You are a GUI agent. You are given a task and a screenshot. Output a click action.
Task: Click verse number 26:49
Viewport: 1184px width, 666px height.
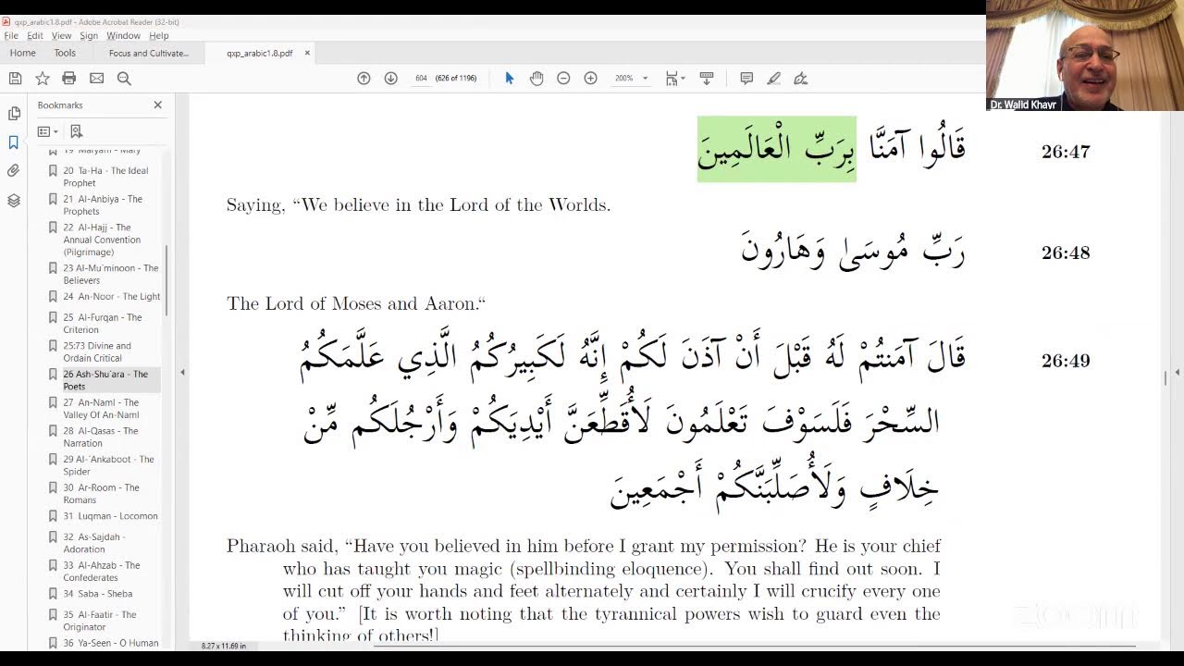coord(1066,361)
